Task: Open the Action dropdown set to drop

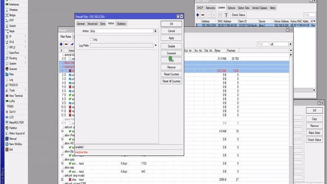Action: [x=155, y=31]
